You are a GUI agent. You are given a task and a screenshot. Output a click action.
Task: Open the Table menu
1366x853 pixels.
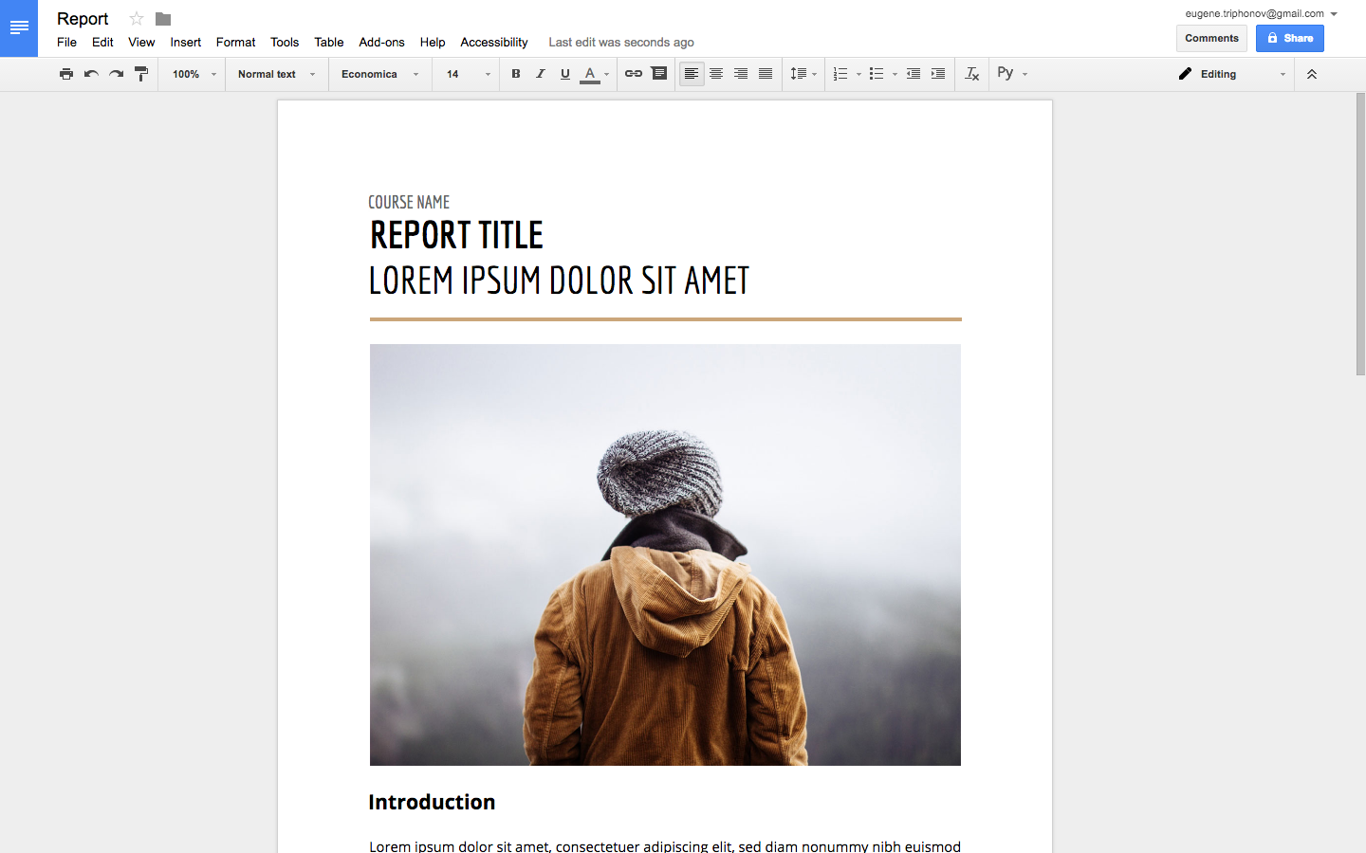pos(329,42)
